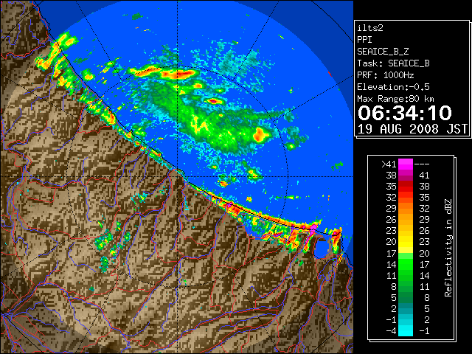Screen dimensions: 472x354
Task: Select the 'Elevation:-0.5' text
Action: point(393,87)
